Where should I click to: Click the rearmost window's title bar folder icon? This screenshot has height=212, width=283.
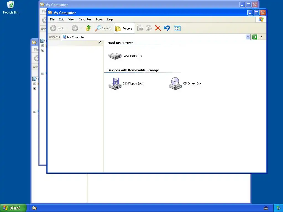(x=34, y=42)
